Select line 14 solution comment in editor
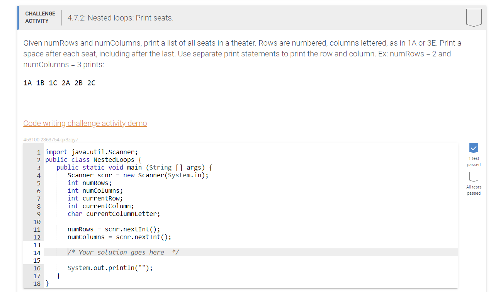This screenshot has height=292, width=503. click(x=123, y=252)
